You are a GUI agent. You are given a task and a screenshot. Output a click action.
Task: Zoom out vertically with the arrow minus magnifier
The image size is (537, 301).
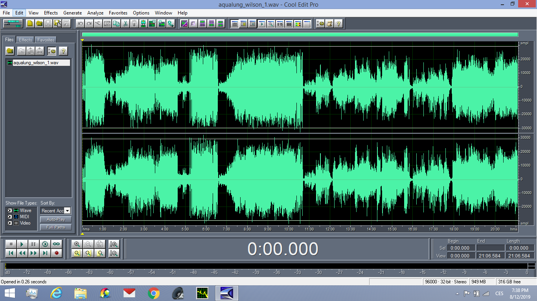tap(114, 253)
